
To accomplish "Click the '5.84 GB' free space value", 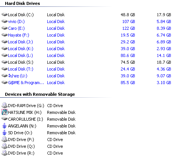I will 164,21.
